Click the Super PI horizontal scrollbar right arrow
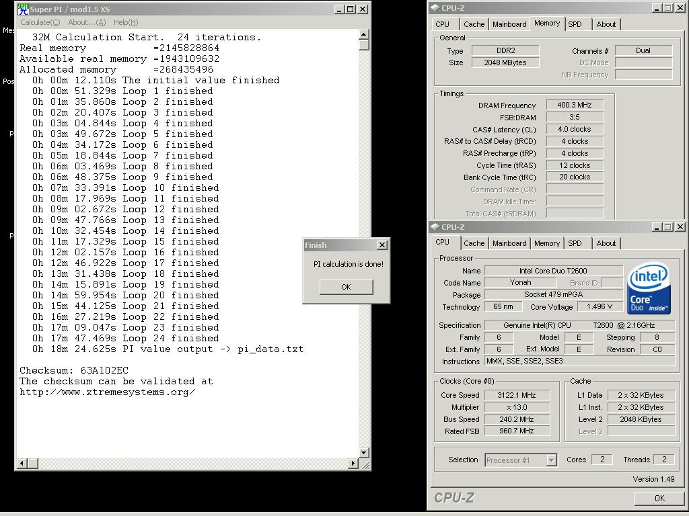Screen dimensions: 689x516 pyautogui.click(x=353, y=463)
